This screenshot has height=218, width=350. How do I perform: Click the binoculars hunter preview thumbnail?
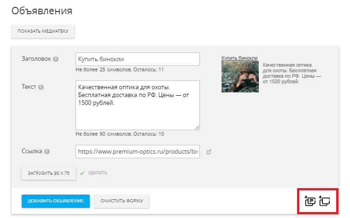(x=240, y=77)
